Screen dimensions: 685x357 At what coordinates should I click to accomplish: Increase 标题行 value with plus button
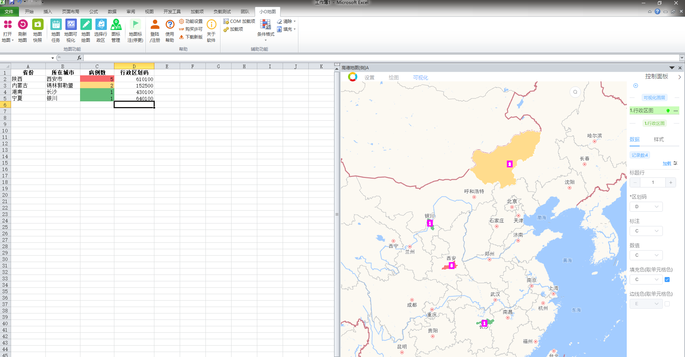671,182
